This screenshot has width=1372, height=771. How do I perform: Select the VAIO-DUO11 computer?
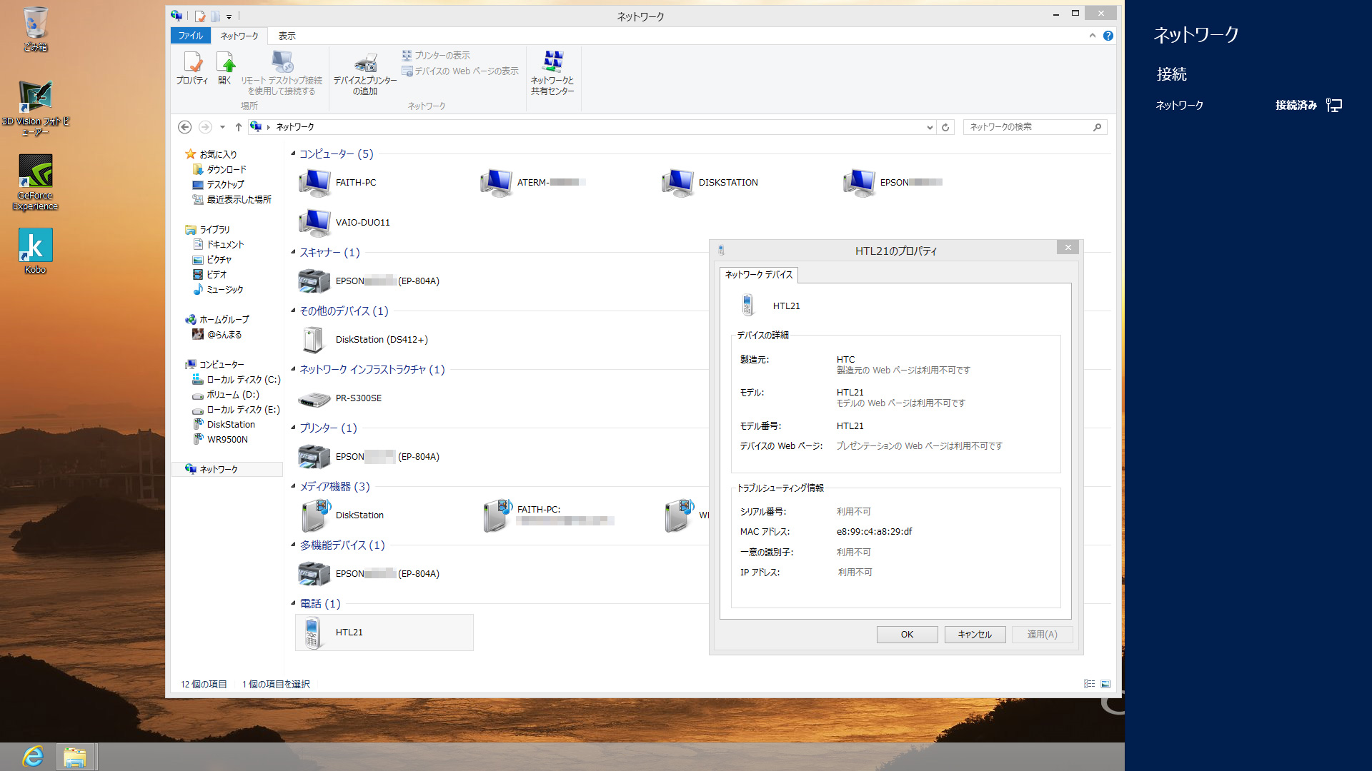click(x=345, y=223)
